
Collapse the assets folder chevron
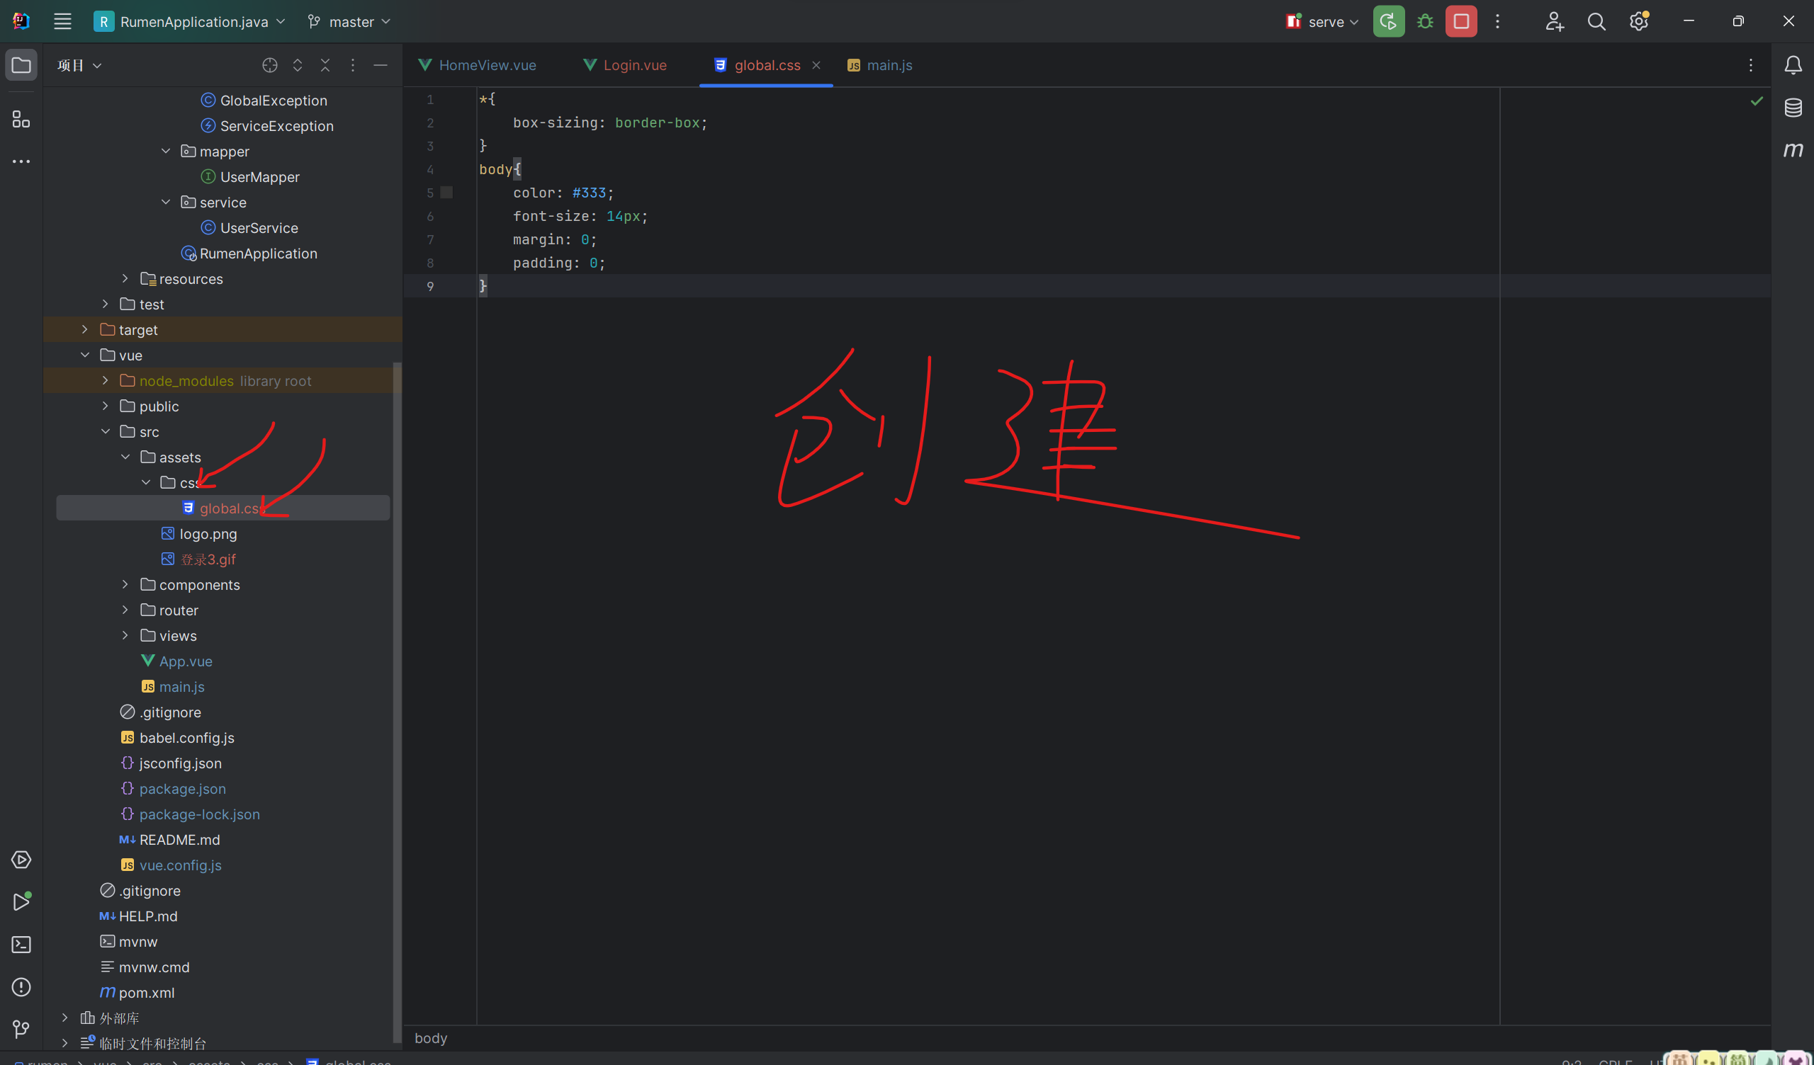[126, 456]
